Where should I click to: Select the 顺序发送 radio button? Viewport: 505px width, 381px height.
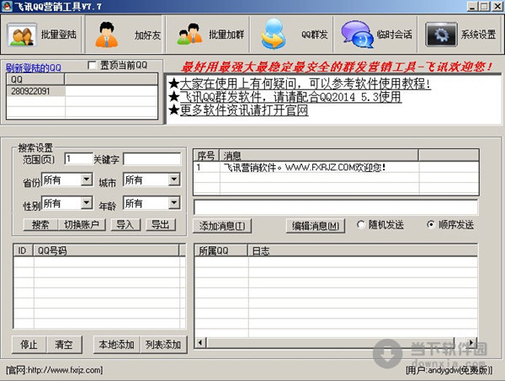431,224
